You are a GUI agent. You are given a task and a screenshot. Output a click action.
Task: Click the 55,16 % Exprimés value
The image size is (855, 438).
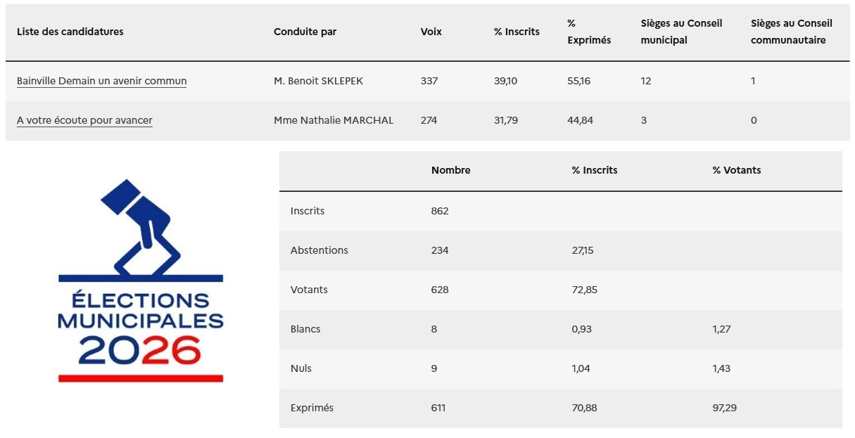(x=578, y=81)
